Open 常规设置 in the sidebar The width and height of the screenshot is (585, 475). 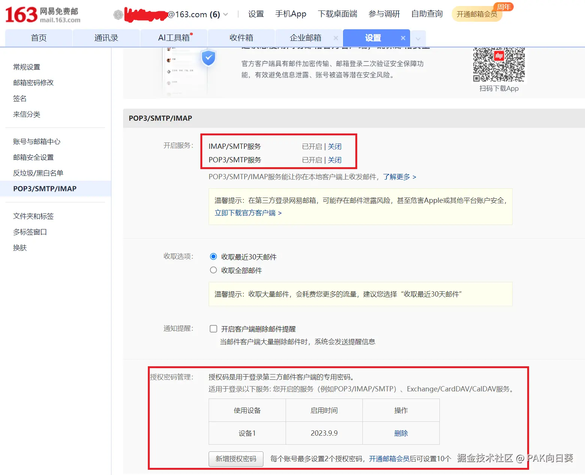(27, 67)
